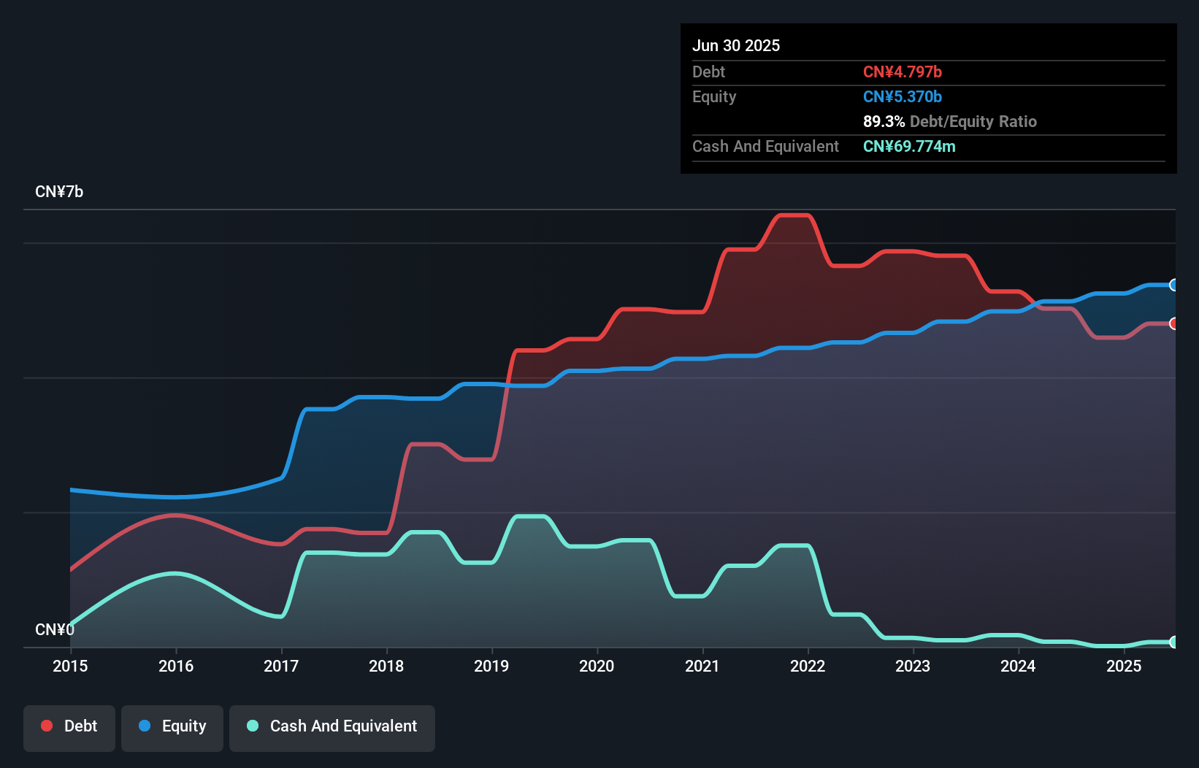1199x768 pixels.
Task: Click the CN¥4.797b Debt value
Action: 903,72
